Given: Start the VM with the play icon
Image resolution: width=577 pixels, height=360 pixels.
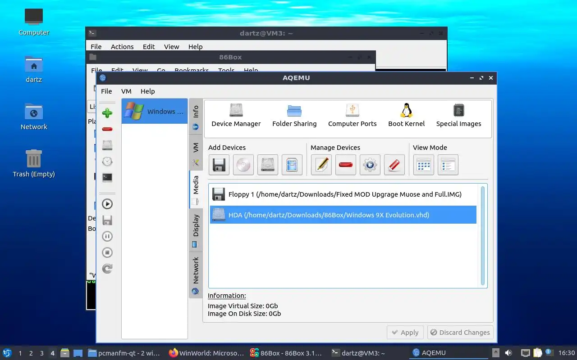Looking at the screenshot, I should 107,204.
